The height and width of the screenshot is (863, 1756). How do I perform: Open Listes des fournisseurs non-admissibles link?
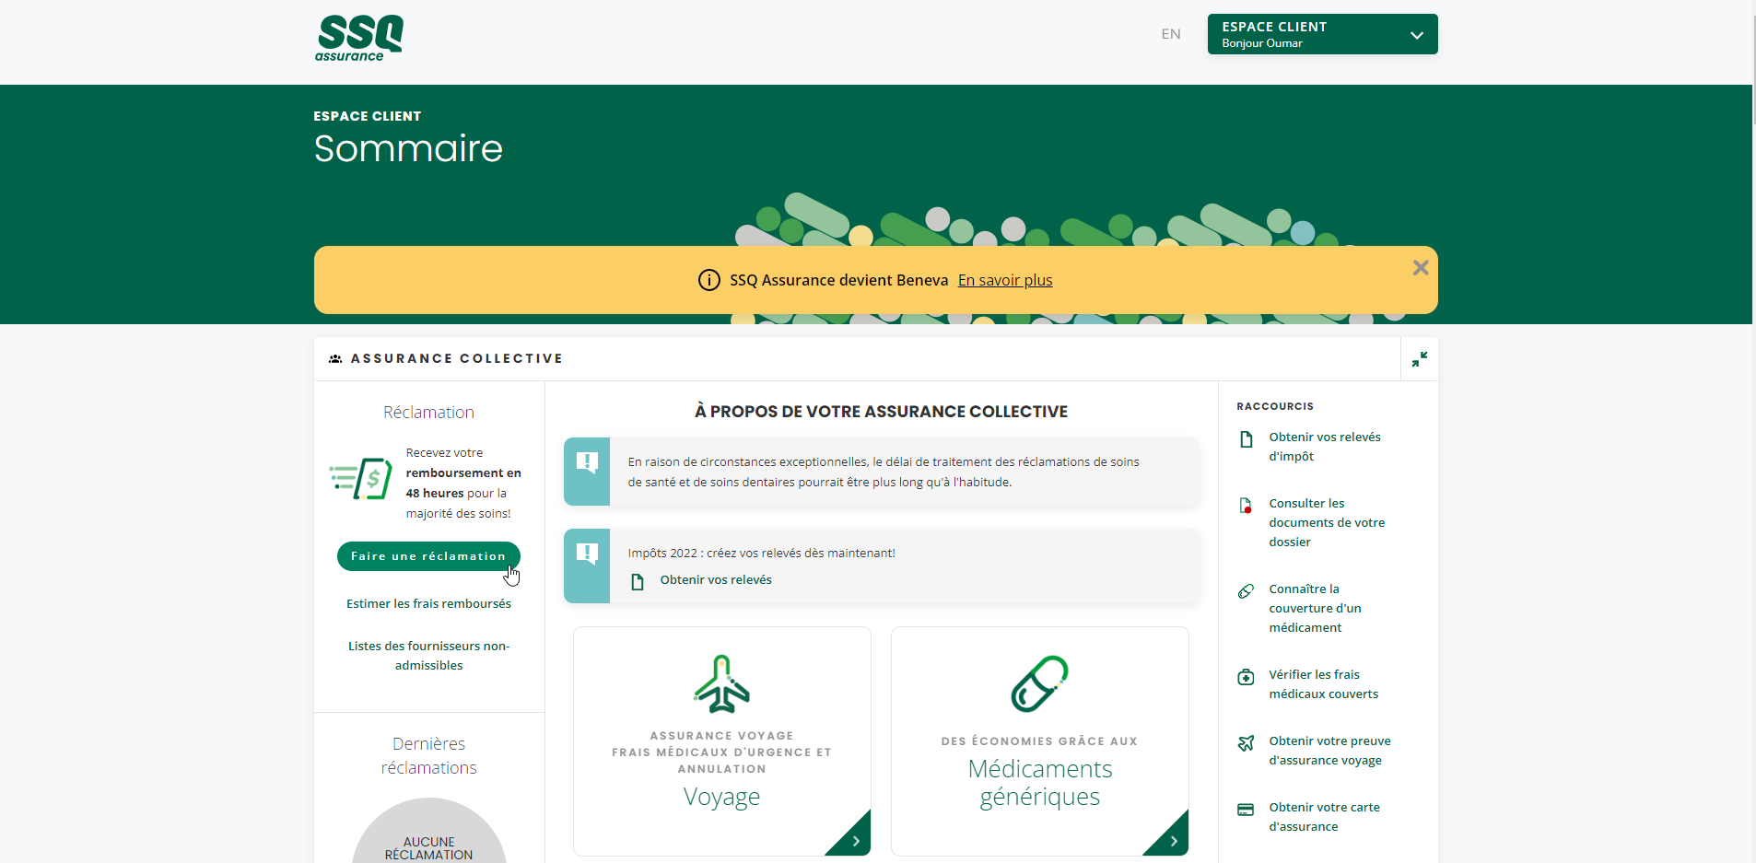tap(428, 656)
